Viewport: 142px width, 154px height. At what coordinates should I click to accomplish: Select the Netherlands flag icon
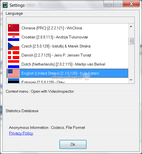[x=14, y=64]
